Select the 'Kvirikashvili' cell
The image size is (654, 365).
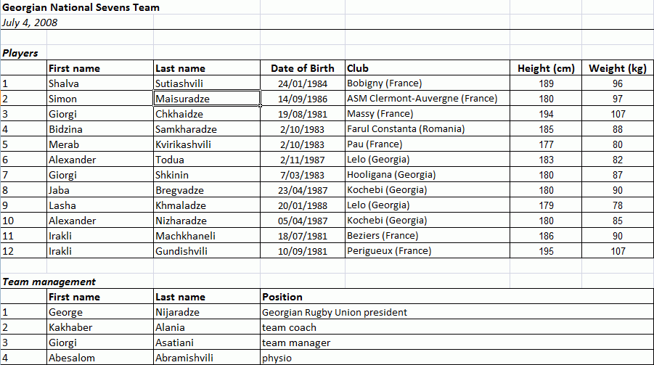click(x=184, y=144)
